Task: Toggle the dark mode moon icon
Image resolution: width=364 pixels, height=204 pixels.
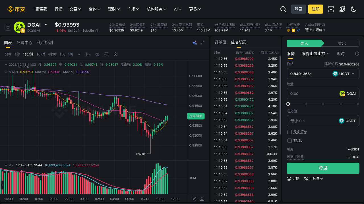Action: click(354, 9)
